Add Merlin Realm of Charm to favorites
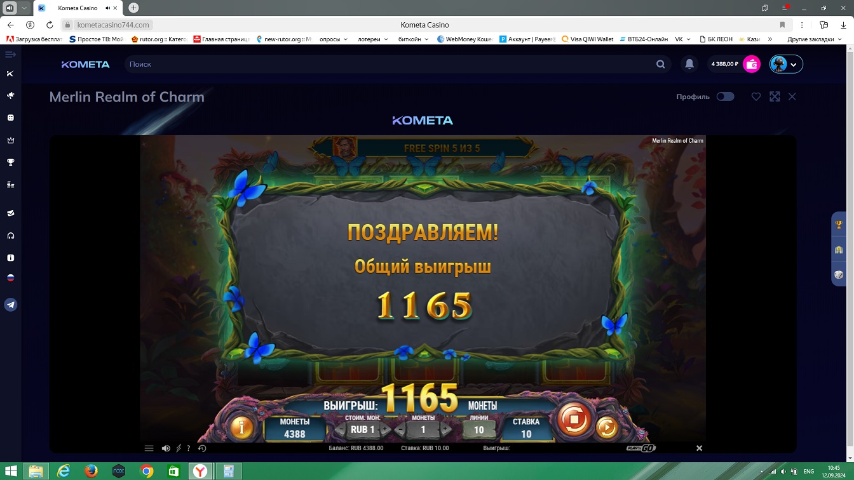 pyautogui.click(x=756, y=97)
